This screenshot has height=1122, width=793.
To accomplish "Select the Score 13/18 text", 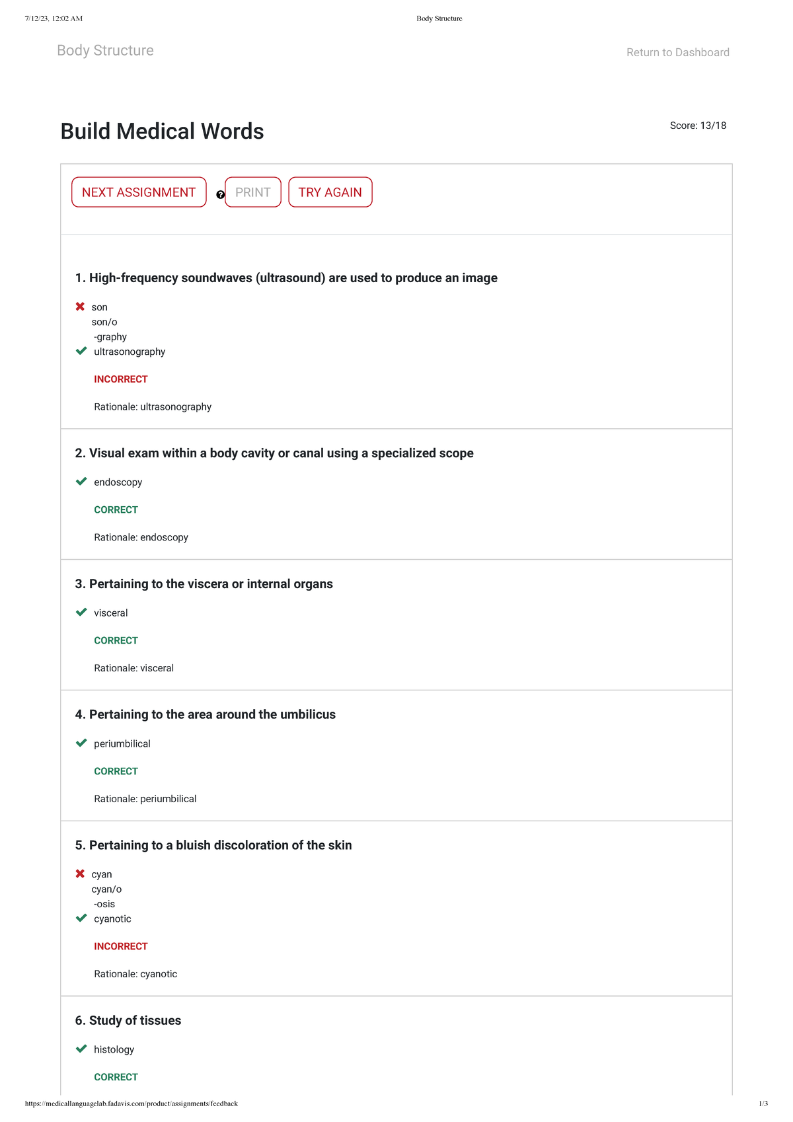I will [x=698, y=126].
